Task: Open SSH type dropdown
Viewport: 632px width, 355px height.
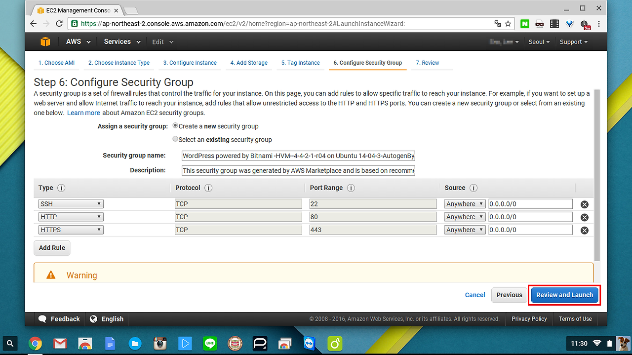Action: (x=71, y=204)
